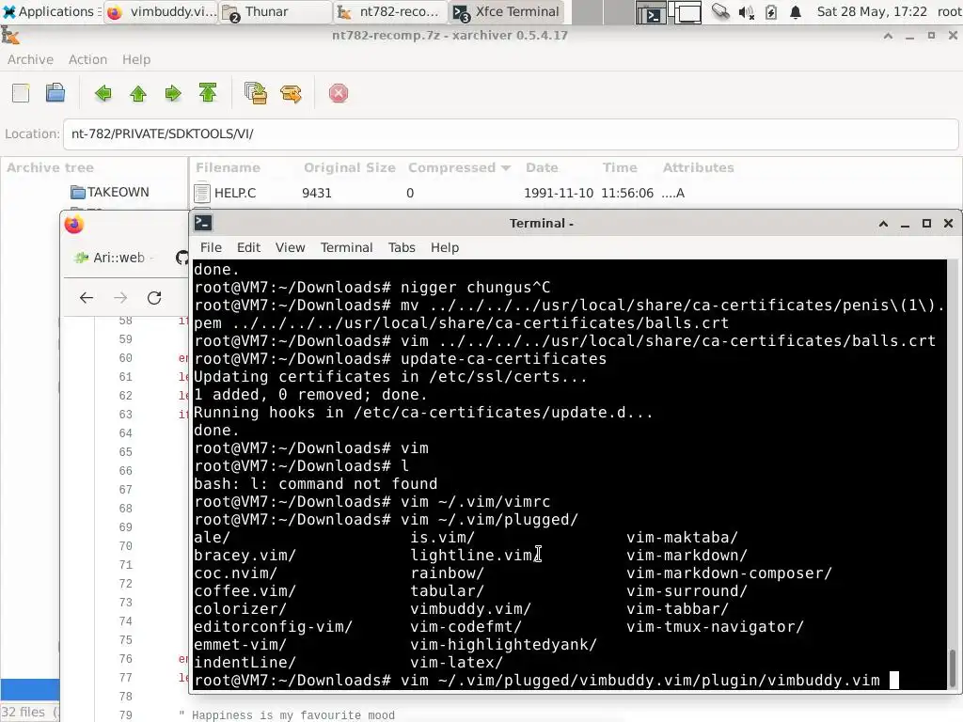This screenshot has height=722, width=963.
Task: Switch to the vimbuddy.vi... Firefox taskbar button
Action: tap(161, 11)
